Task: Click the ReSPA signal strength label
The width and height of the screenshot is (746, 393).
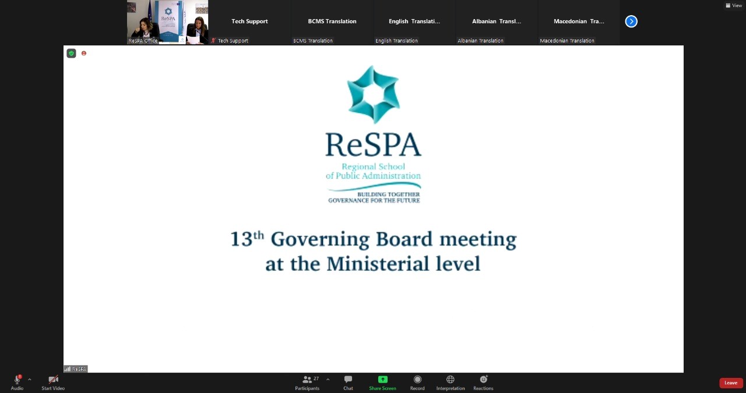Action: [x=76, y=369]
